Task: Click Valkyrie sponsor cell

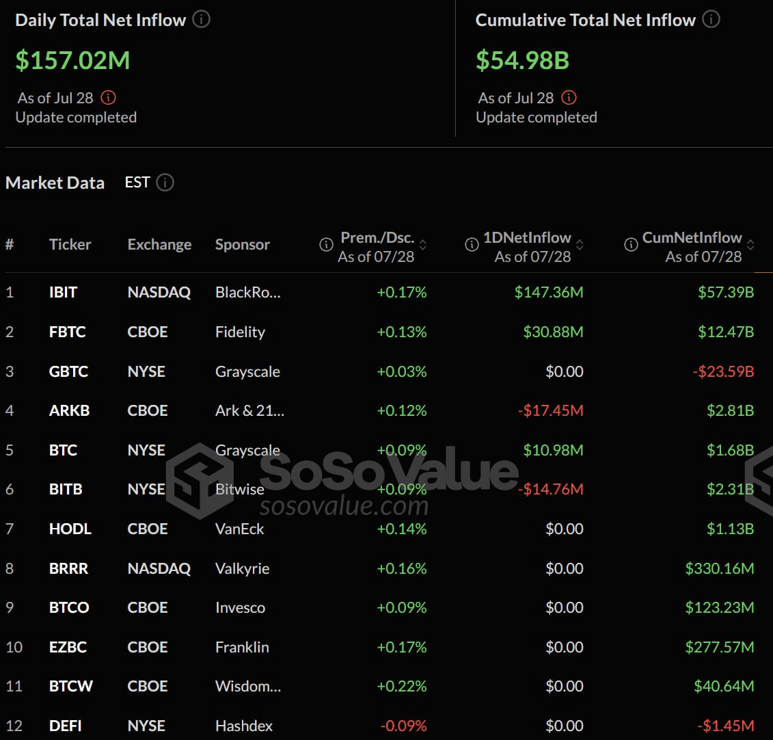Action: (242, 569)
